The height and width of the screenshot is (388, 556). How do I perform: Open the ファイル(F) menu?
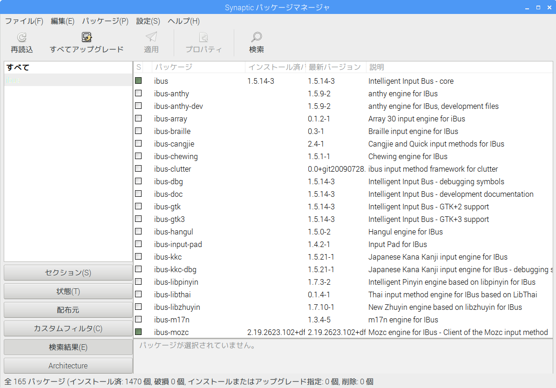pyautogui.click(x=24, y=21)
